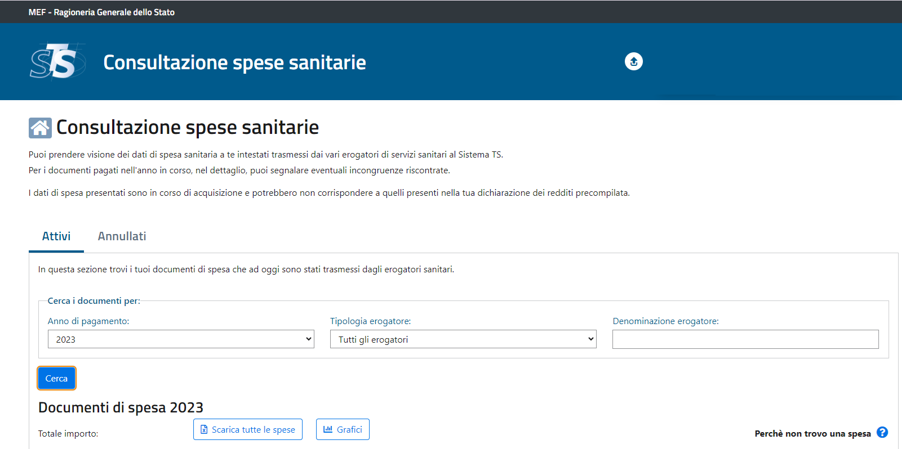Image resolution: width=902 pixels, height=449 pixels.
Task: Click the STS logo in header
Action: [57, 61]
